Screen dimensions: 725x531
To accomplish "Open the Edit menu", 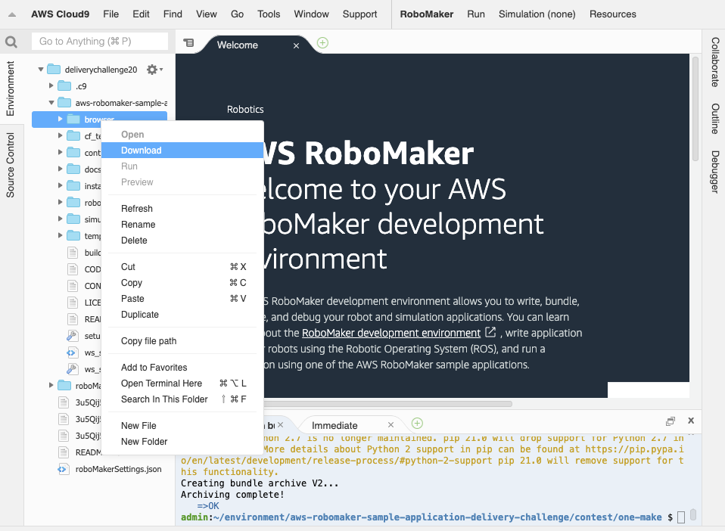I will coord(141,14).
